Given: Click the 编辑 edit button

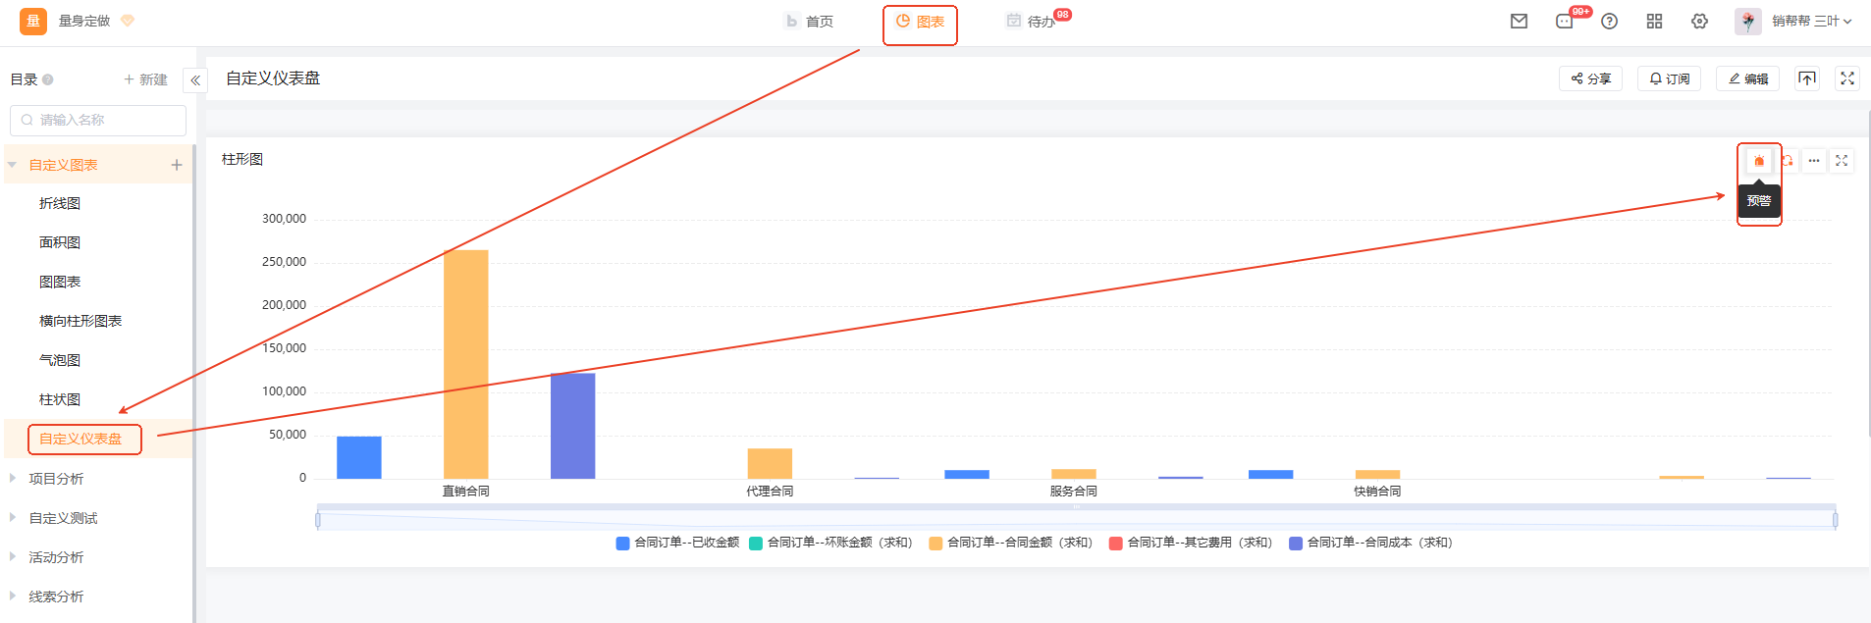Looking at the screenshot, I should point(1748,78).
